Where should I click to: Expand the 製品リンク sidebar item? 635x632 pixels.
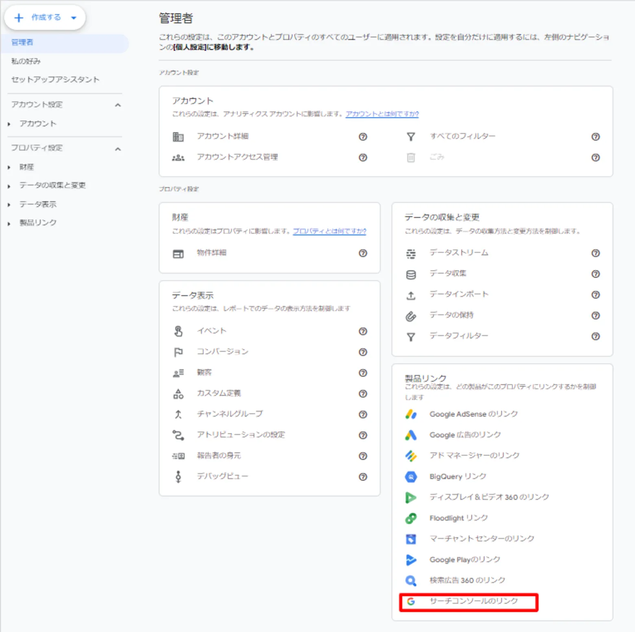point(9,224)
